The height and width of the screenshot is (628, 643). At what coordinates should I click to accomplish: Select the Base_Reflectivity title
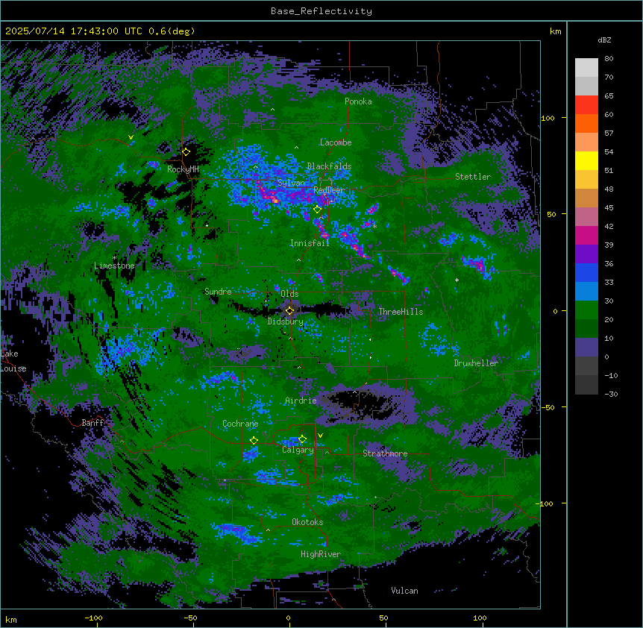(x=321, y=11)
